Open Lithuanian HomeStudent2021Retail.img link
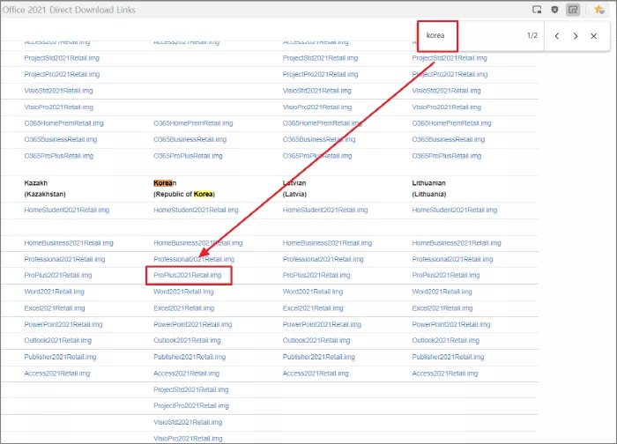 tap(455, 210)
